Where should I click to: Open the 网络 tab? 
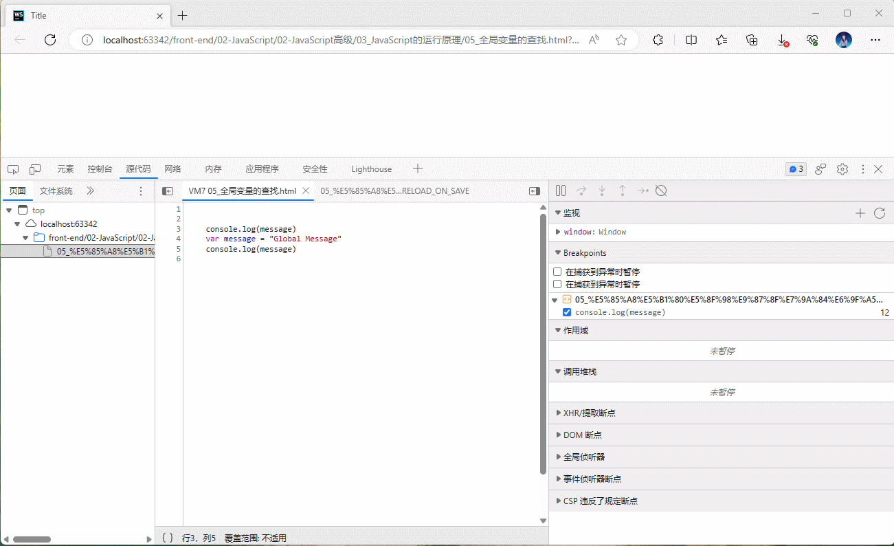pyautogui.click(x=172, y=169)
